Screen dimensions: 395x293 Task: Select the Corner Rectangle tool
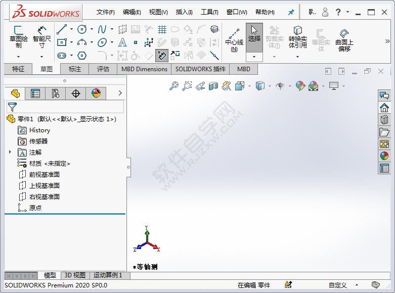point(62,42)
